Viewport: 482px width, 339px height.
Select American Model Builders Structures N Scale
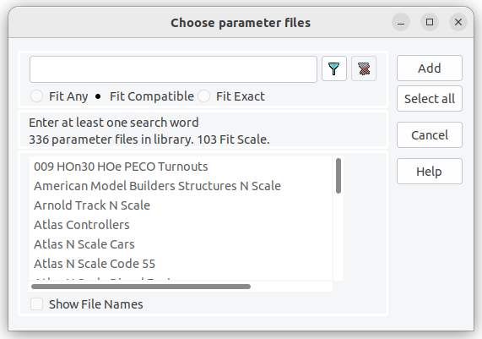(x=181, y=186)
